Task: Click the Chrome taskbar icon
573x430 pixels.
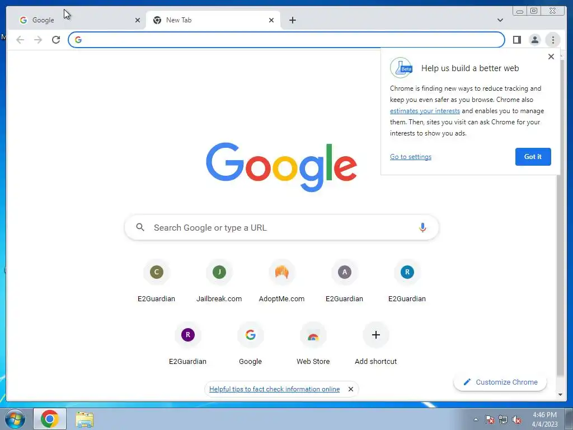Action: pos(50,419)
